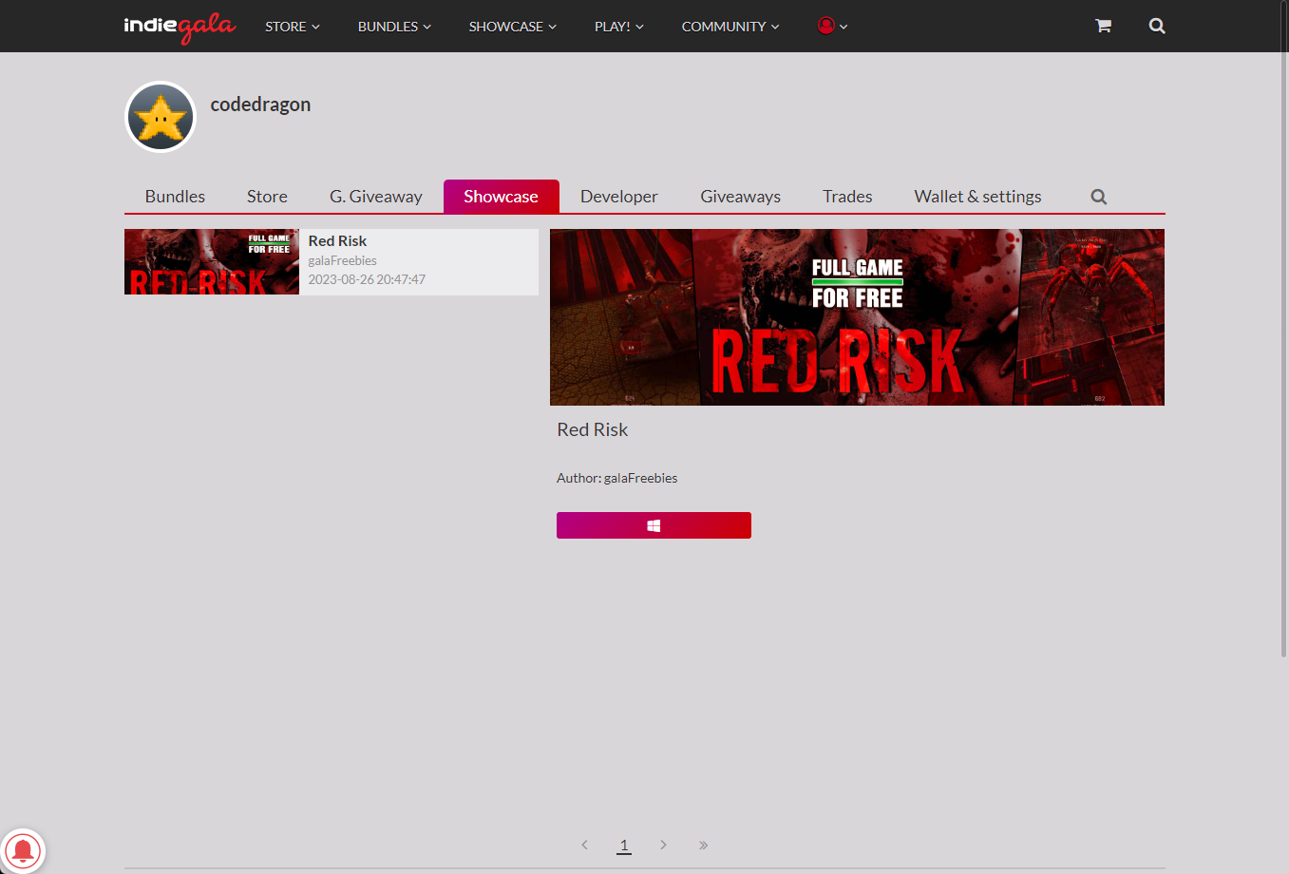Expand the COMMUNITY dropdown menu
1289x874 pixels.
730,27
